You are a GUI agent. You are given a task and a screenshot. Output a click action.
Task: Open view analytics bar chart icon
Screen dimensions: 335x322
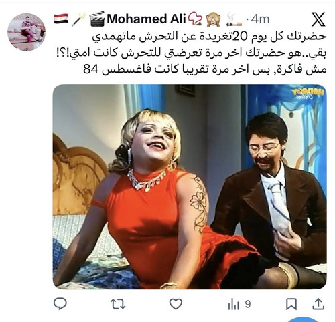(234, 305)
